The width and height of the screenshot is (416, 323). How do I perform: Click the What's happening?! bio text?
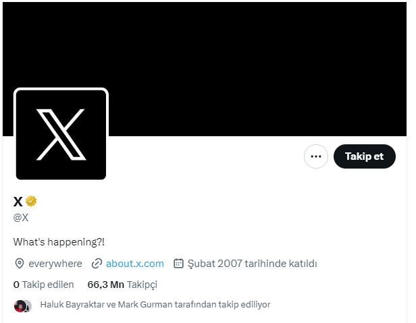pyautogui.click(x=59, y=242)
